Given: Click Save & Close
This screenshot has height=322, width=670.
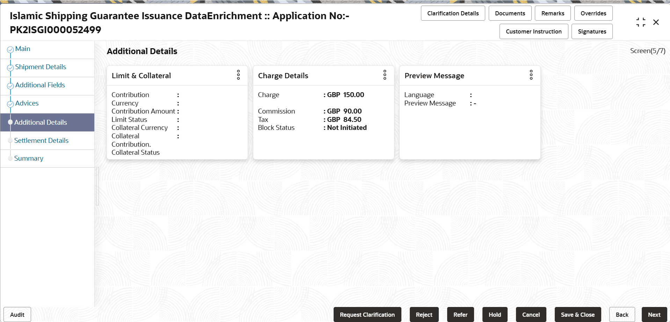Looking at the screenshot, I should (x=577, y=315).
